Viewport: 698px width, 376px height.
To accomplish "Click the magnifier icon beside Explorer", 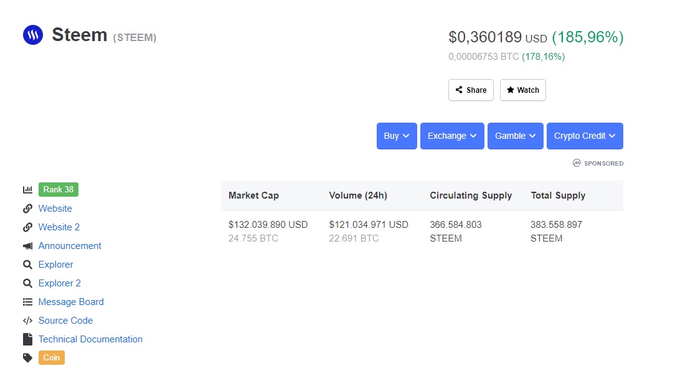I will tap(27, 265).
